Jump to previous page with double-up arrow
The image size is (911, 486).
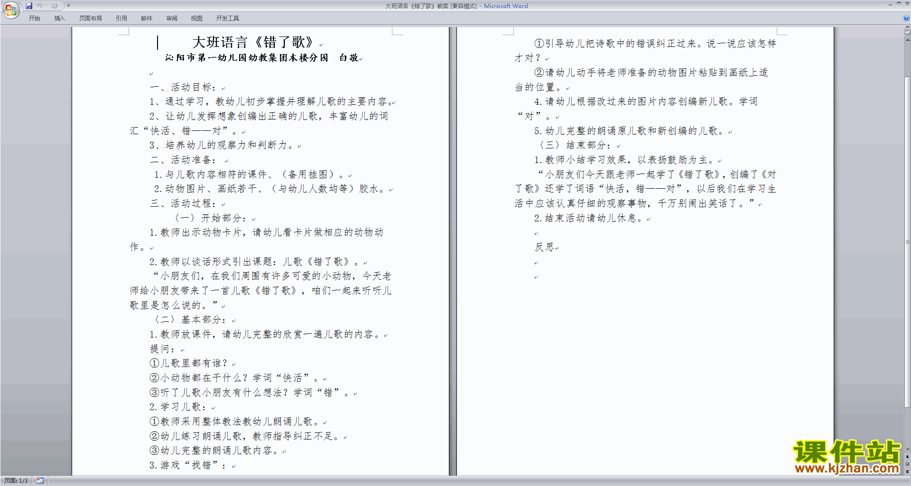pos(907,457)
